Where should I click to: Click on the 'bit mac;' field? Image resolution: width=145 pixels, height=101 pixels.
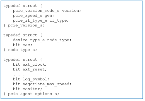click(x=22, y=45)
